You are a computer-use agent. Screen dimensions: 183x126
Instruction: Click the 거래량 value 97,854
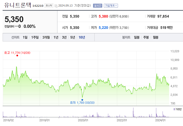click(x=163, y=16)
